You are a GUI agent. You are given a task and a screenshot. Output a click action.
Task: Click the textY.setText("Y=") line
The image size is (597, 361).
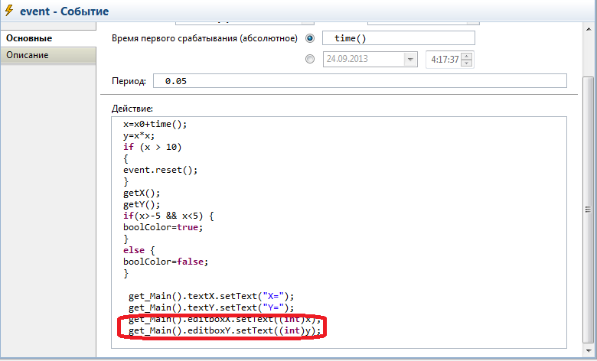pos(211,307)
